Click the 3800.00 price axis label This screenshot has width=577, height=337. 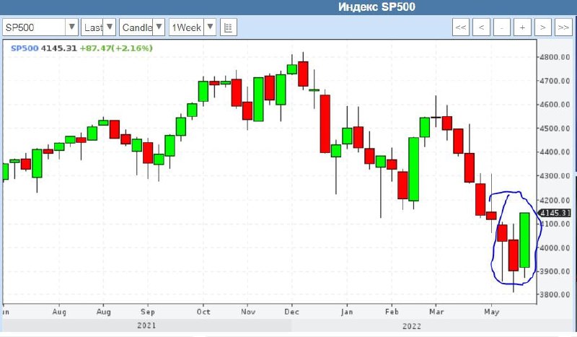pos(555,294)
